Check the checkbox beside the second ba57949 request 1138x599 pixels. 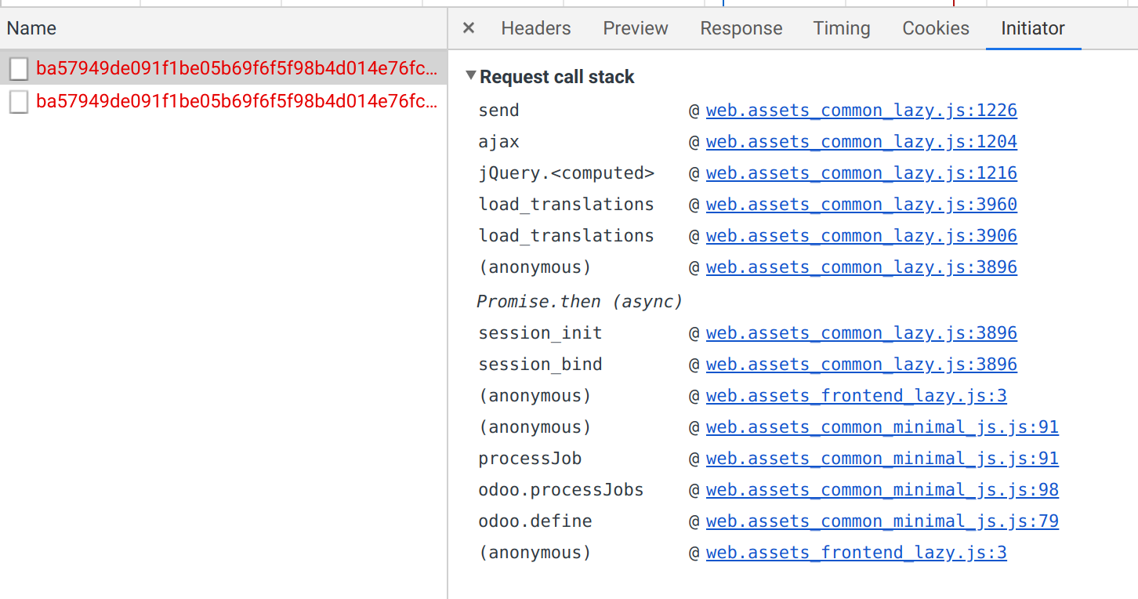19,101
